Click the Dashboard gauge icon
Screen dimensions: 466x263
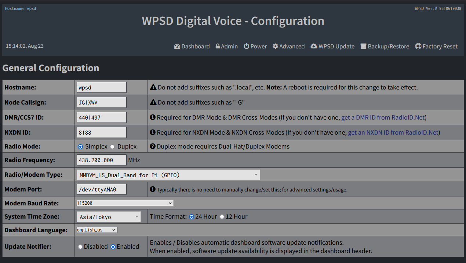click(x=177, y=47)
